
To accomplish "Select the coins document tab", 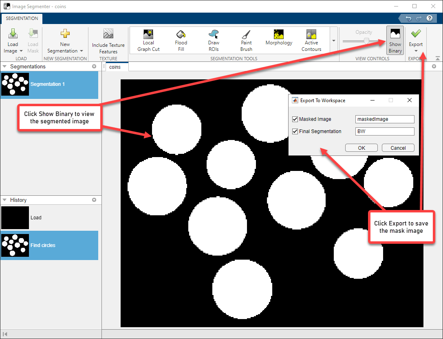I will (x=115, y=67).
